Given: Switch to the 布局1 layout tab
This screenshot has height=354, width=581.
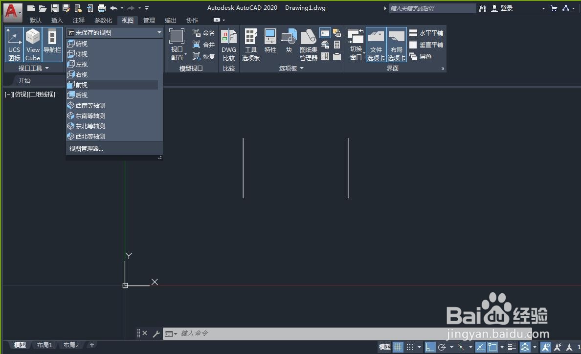Looking at the screenshot, I should (x=45, y=345).
